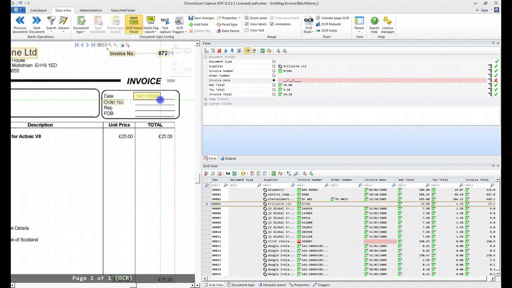Image resolution: width=512 pixels, height=288 pixels.
Task: Tick the checkbox beside Supplier field
Action: [274, 66]
